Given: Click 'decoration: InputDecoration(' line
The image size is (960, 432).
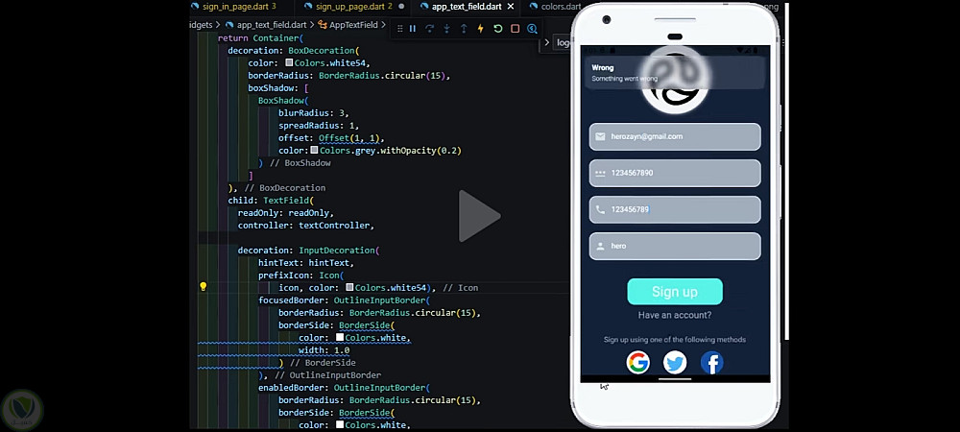Looking at the screenshot, I should tap(308, 251).
